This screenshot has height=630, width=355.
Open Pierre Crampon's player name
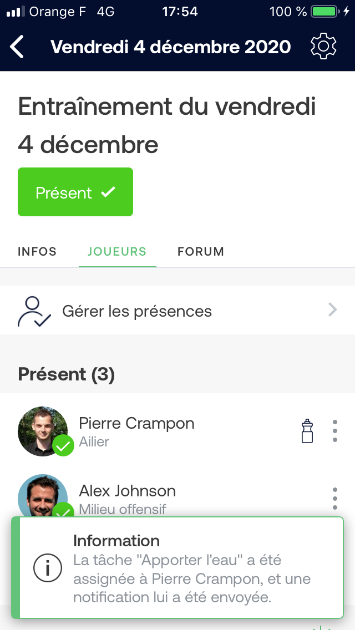[136, 423]
